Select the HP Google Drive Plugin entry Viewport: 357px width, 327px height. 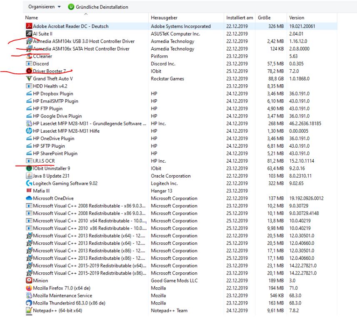[x=181, y=116]
